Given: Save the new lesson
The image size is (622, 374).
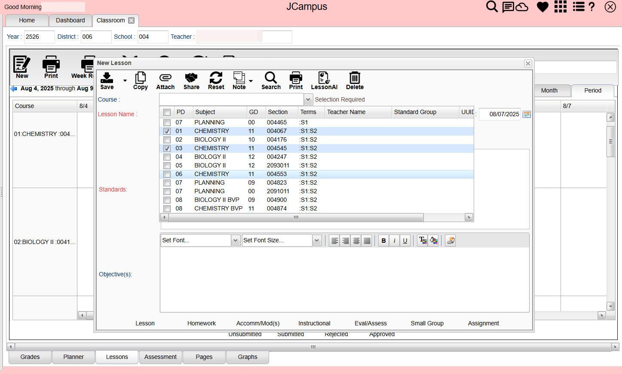Looking at the screenshot, I should tap(107, 80).
